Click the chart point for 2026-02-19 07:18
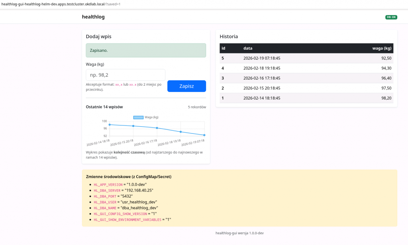 click(204, 135)
